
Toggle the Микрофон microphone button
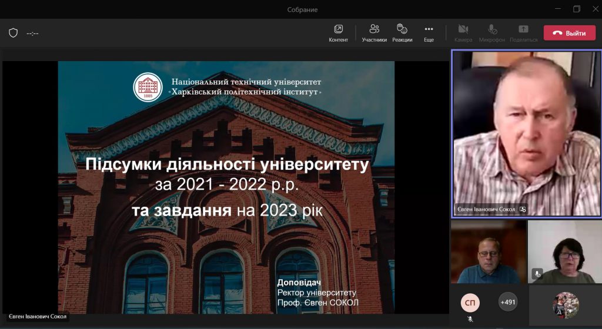point(492,33)
